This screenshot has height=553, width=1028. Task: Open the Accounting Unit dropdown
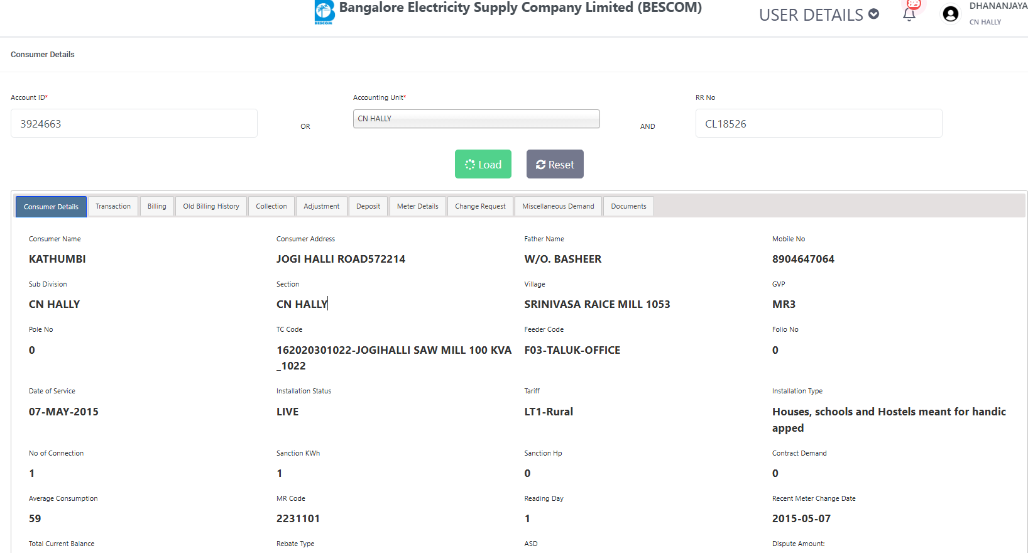tap(476, 119)
